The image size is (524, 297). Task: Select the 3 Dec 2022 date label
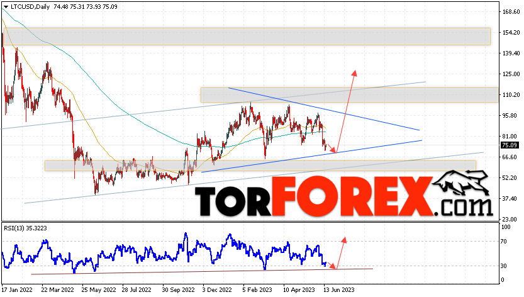click(x=217, y=289)
